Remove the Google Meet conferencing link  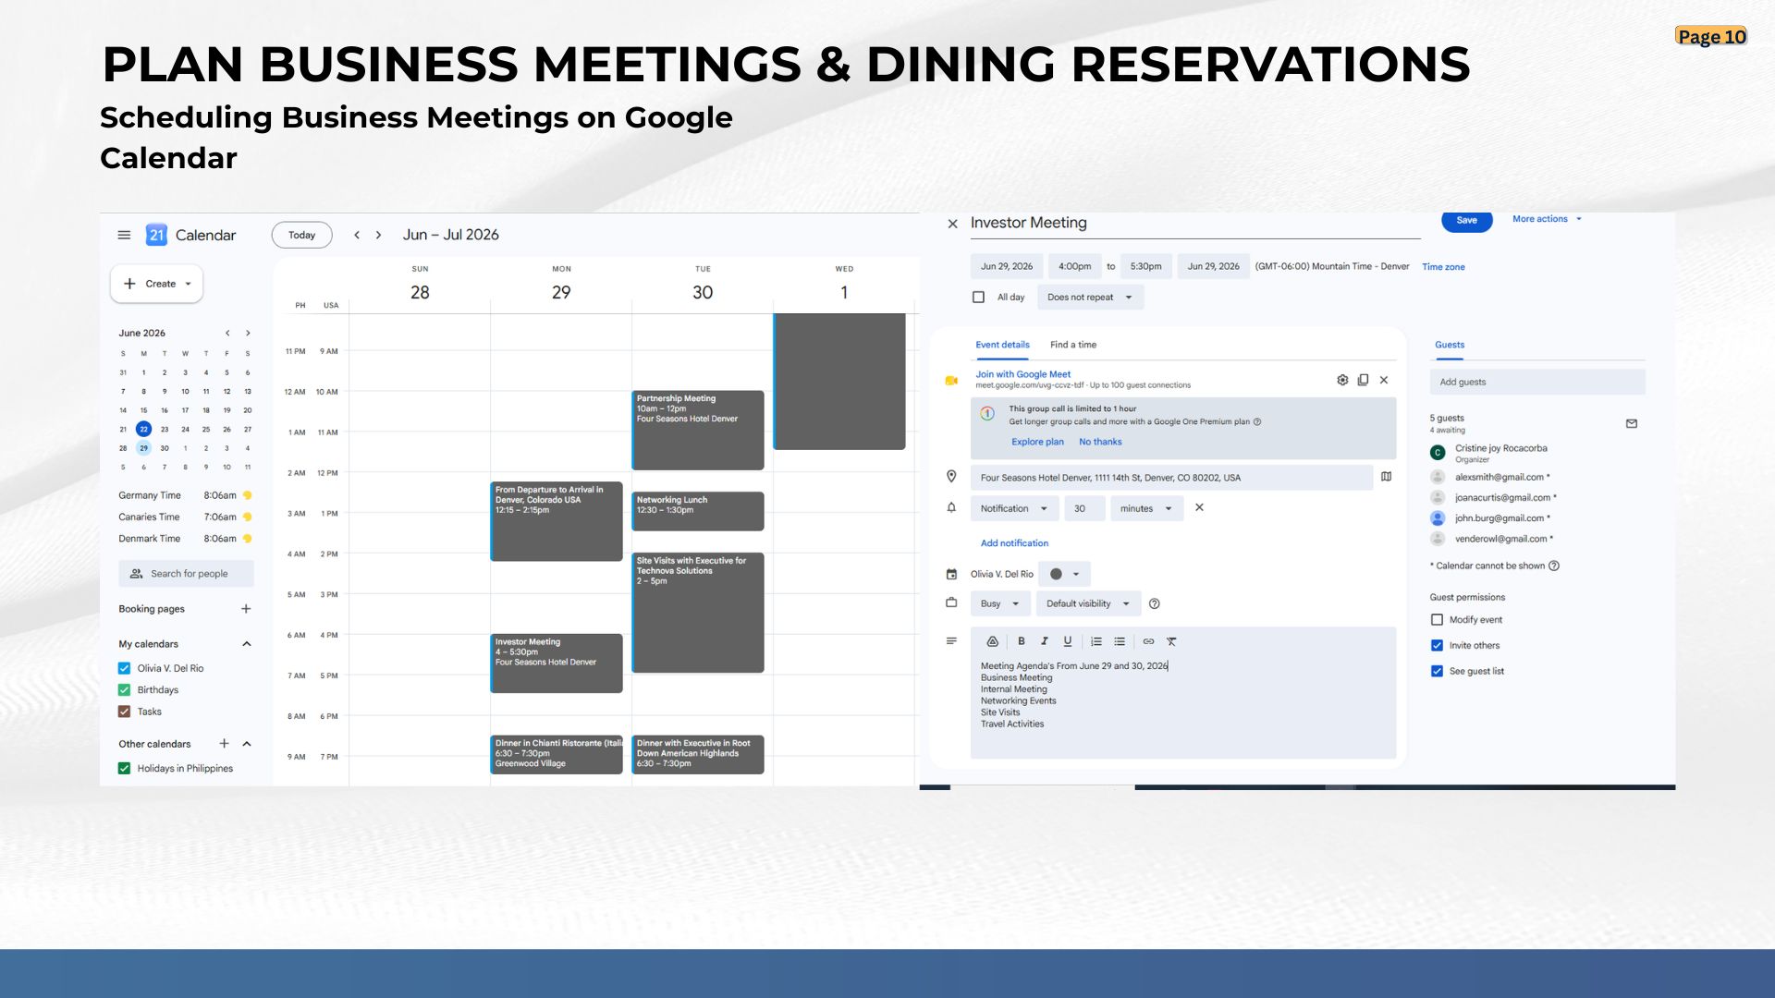pyautogui.click(x=1384, y=380)
